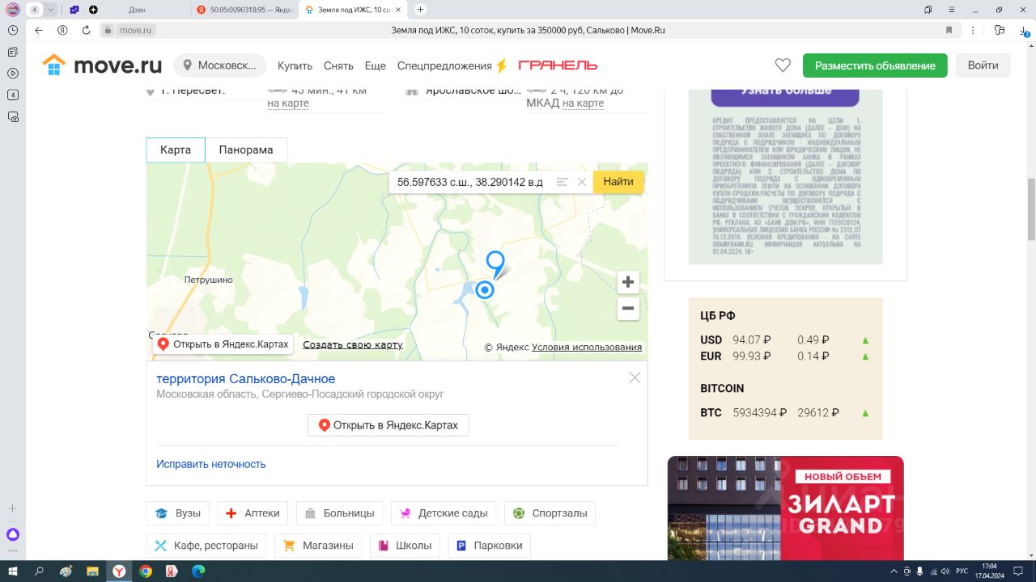
Task: Click the на карте link under 43 мин.
Action: point(288,103)
